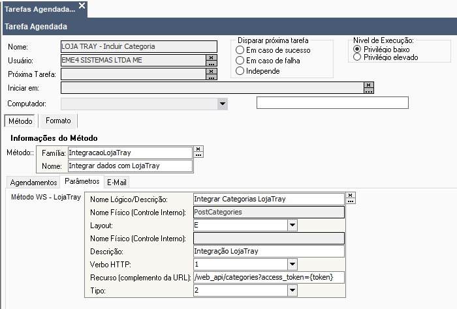The width and height of the screenshot is (457, 309).
Task: Click the empty second Nome Físico field
Action: tap(269, 239)
